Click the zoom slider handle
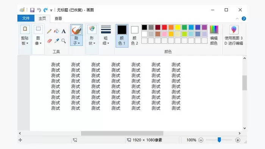Screen dimensions: 265x149 [x=219, y=140]
